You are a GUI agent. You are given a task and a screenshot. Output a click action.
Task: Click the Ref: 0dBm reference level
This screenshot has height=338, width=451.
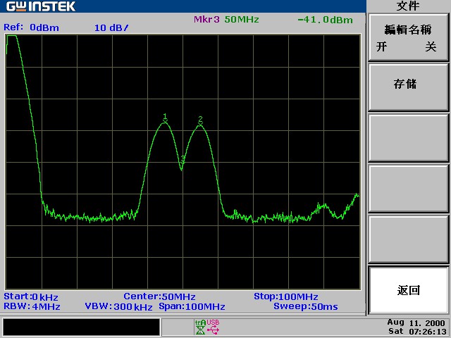pos(31,27)
